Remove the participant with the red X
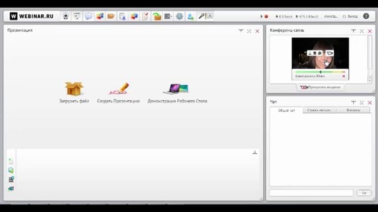This screenshot has height=212, width=378. coord(344,76)
